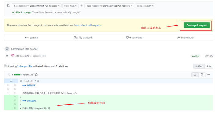Display the source diff view
Viewport: 220px width, 115px height.
tap(195, 75)
